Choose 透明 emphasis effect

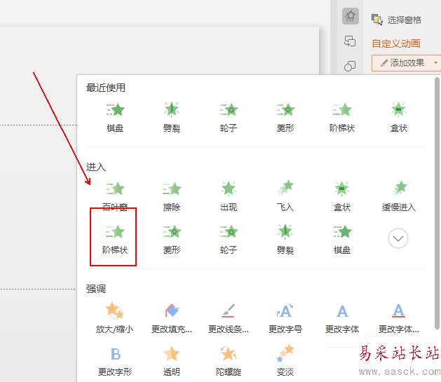pos(172,362)
